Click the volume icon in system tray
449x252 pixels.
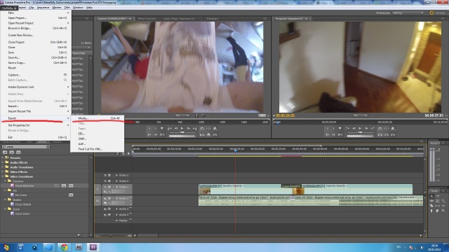pos(422,247)
